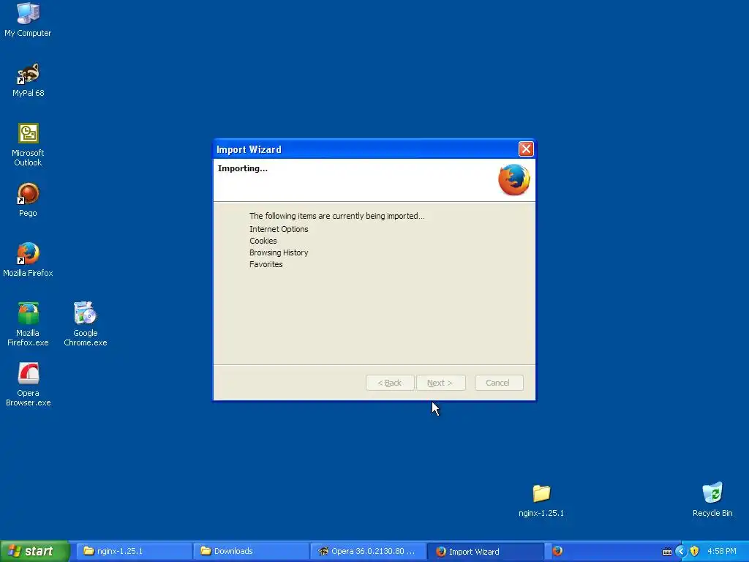Click 'Cookies' import item text
The height and width of the screenshot is (562, 749).
(263, 241)
